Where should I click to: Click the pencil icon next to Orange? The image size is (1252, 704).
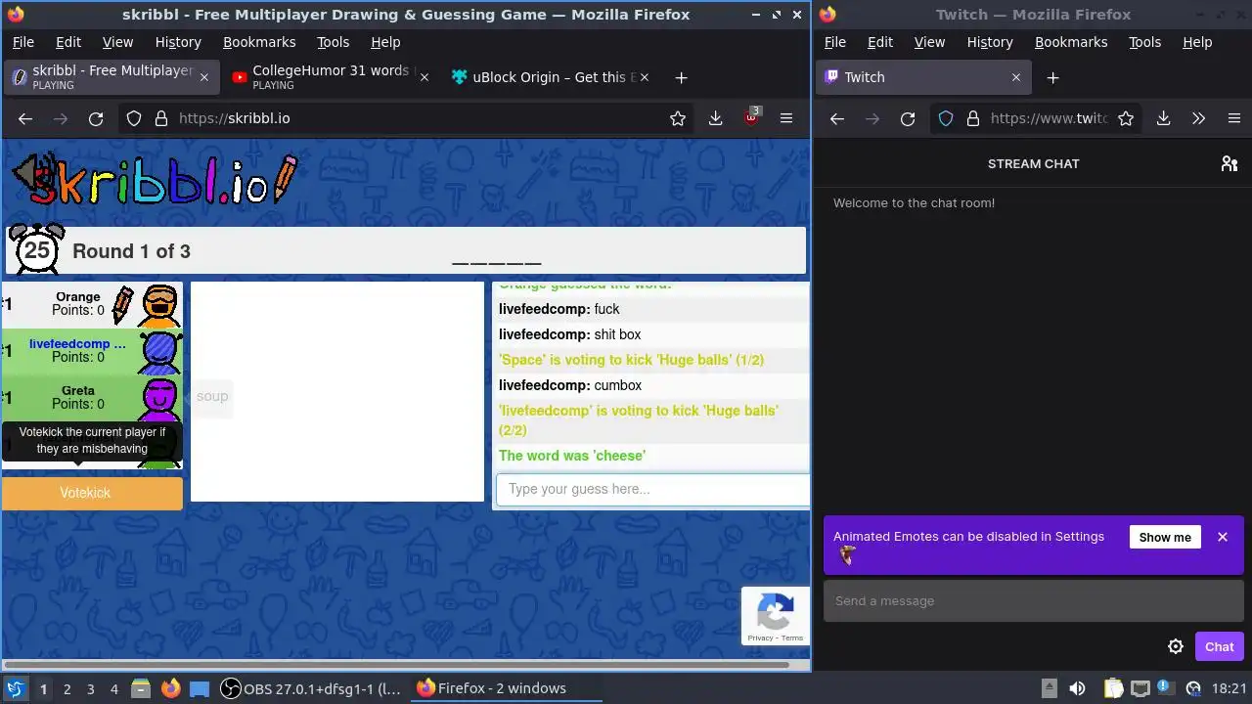point(122,305)
